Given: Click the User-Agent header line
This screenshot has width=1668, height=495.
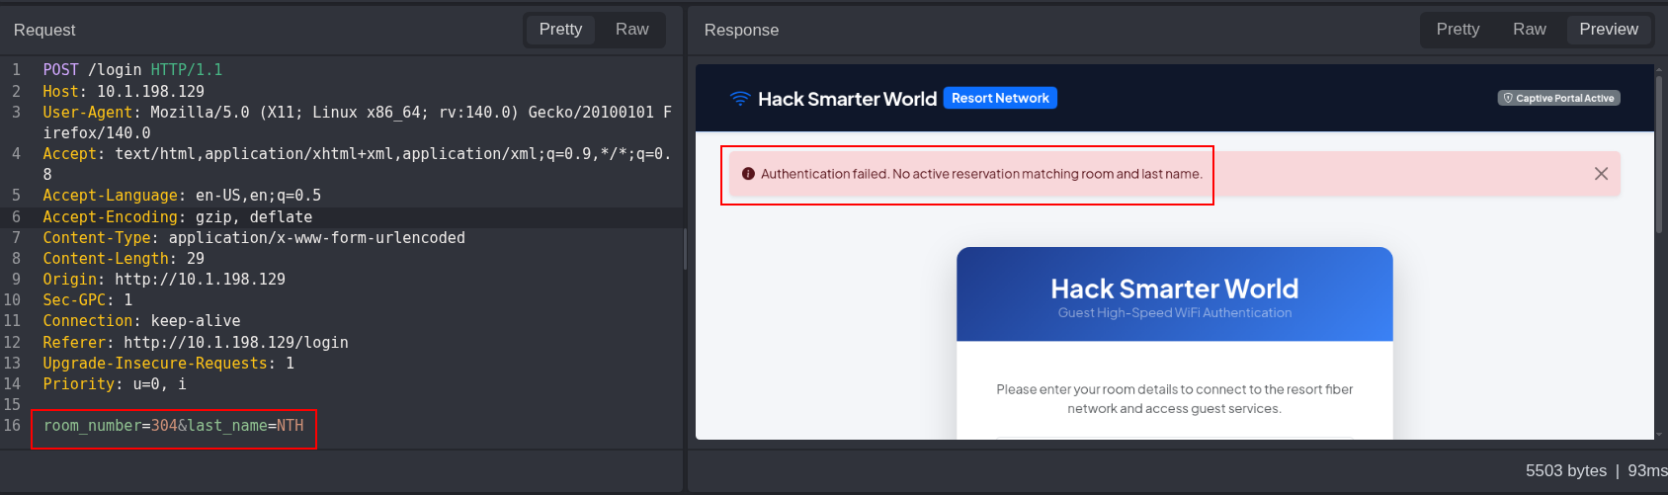Looking at the screenshot, I should [x=357, y=123].
